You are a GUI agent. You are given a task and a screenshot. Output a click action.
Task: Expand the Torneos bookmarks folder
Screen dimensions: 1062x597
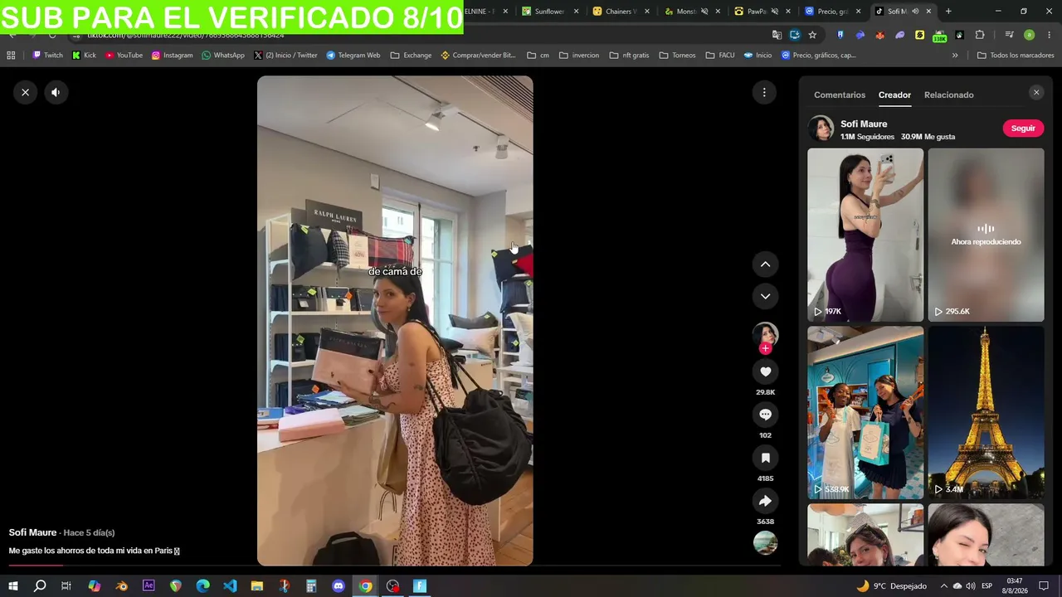point(677,56)
